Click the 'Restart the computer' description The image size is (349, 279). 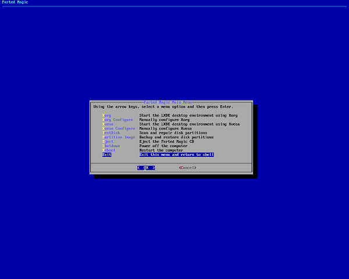[x=161, y=150]
